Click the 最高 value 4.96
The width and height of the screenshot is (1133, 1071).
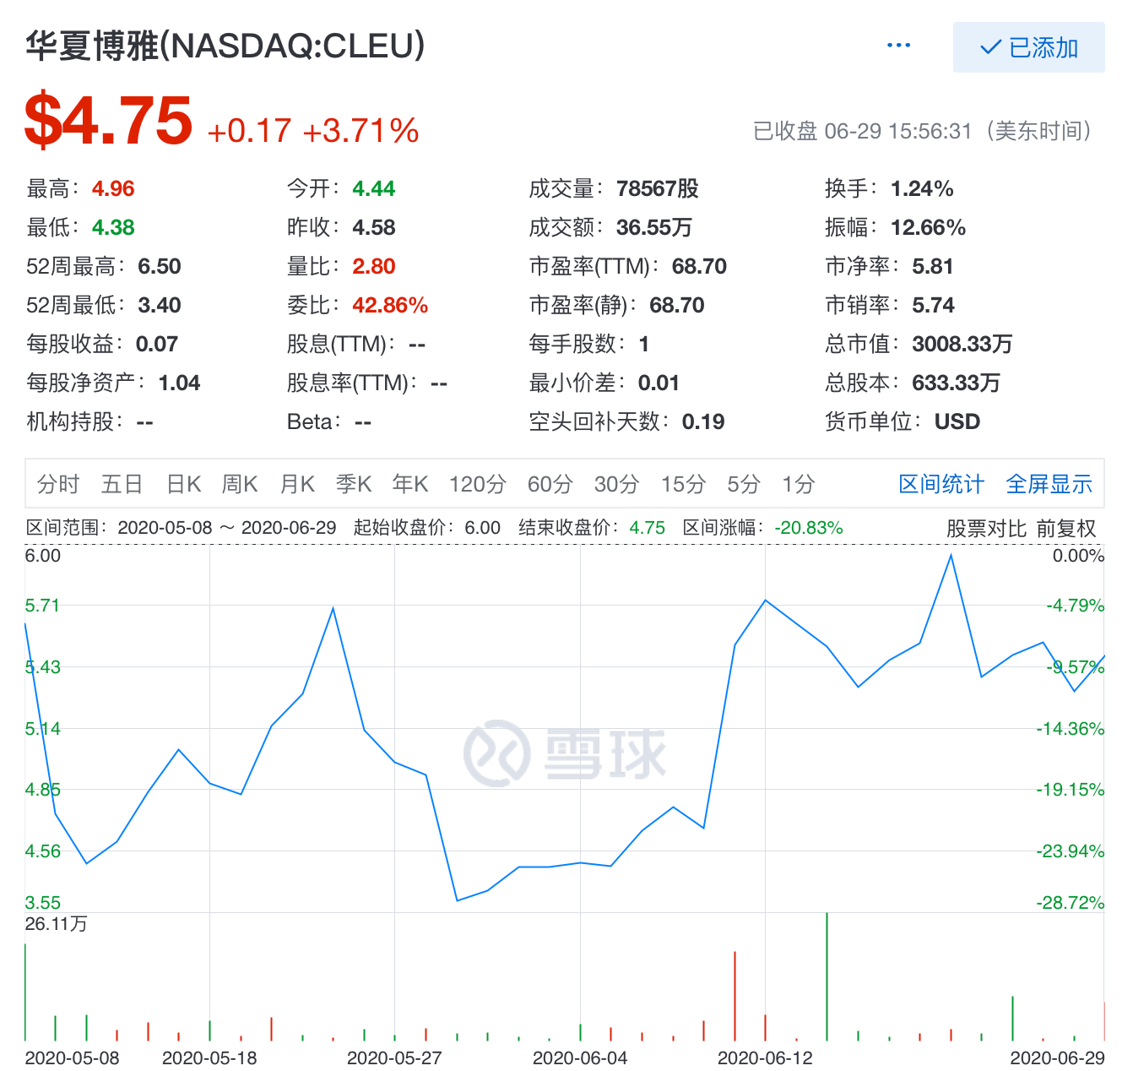click(113, 188)
